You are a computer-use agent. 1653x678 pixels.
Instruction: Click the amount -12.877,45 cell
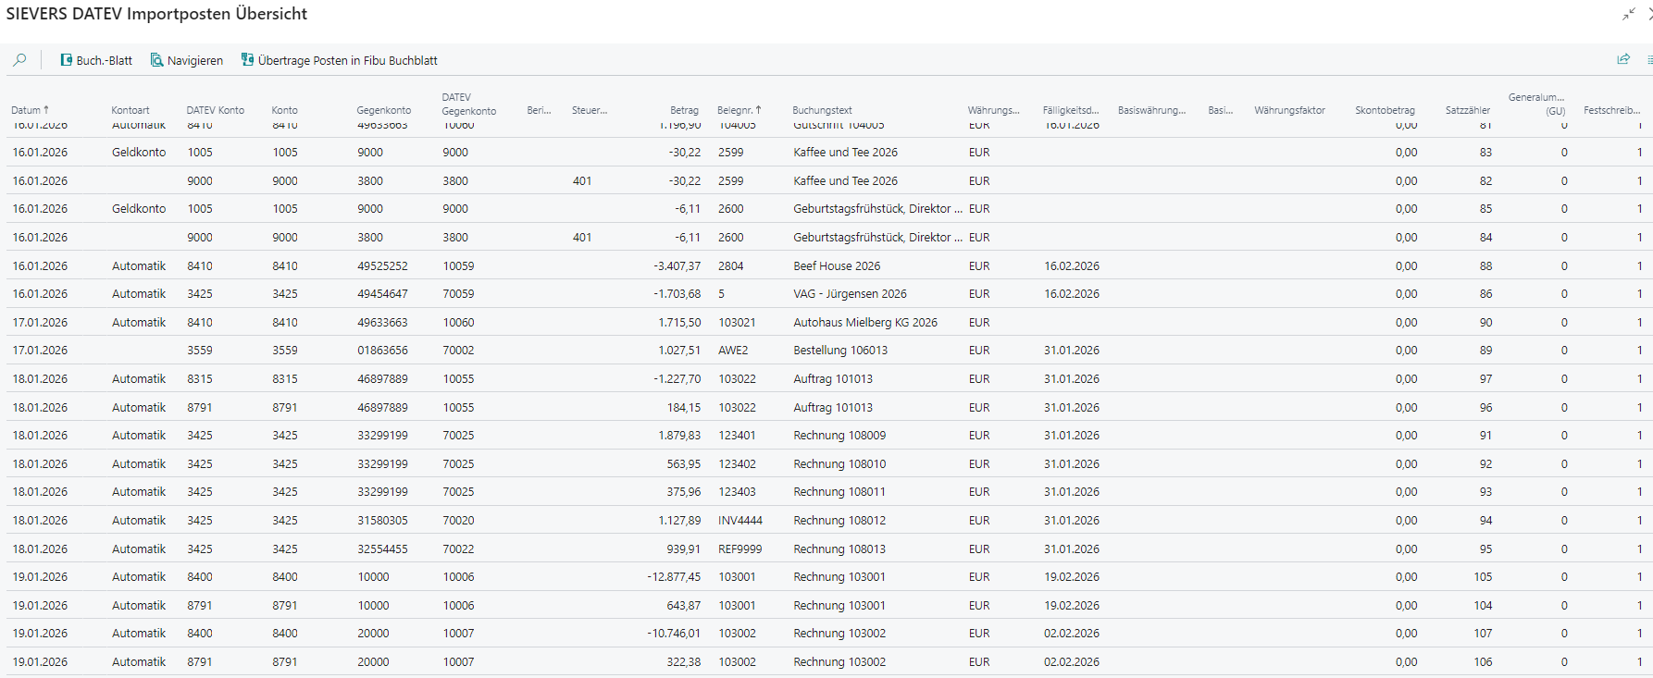674,577
